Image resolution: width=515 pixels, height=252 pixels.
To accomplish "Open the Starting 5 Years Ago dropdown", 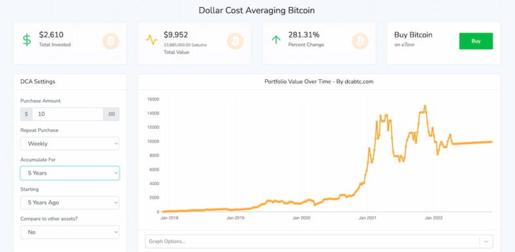I will 70,202.
